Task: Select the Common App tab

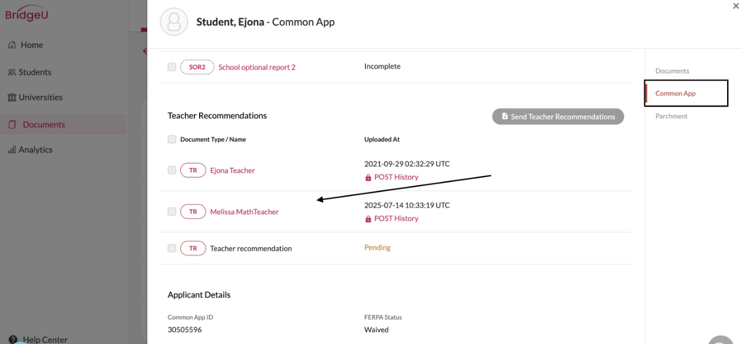Action: click(675, 93)
